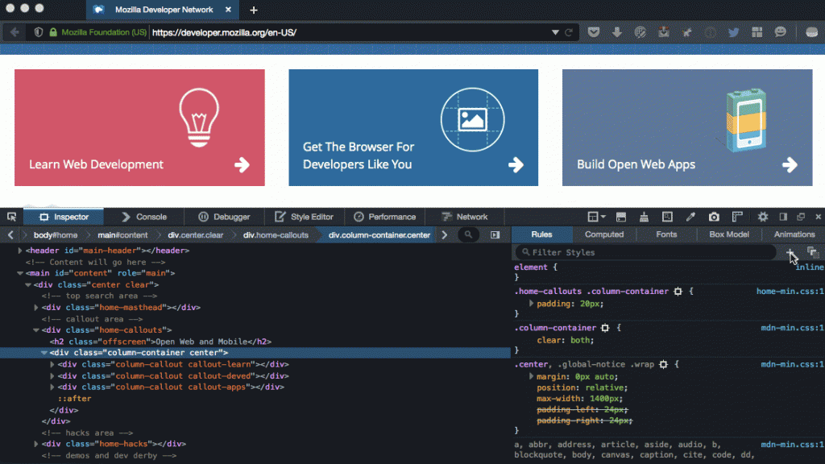Focus the Filter Styles input
Viewport: 825px width, 464px height.
pyautogui.click(x=645, y=252)
